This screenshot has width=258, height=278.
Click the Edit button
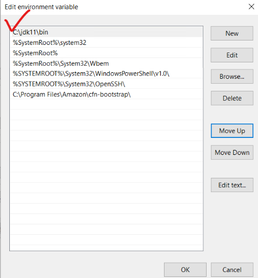click(232, 55)
